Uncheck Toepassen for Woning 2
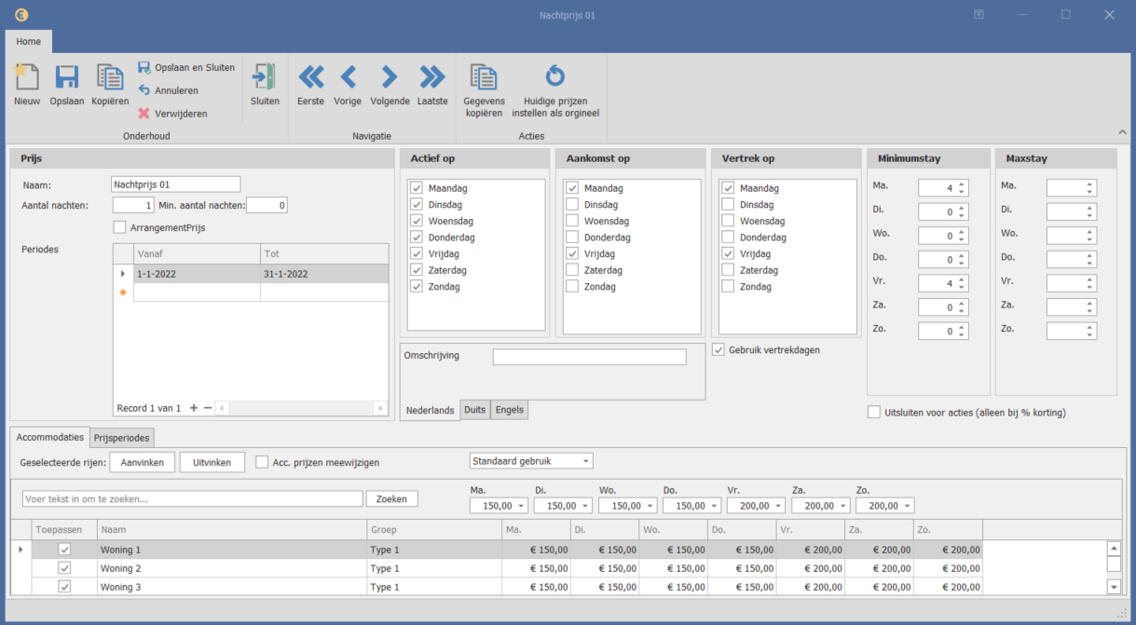Viewport: 1136px width, 625px height. [65, 568]
